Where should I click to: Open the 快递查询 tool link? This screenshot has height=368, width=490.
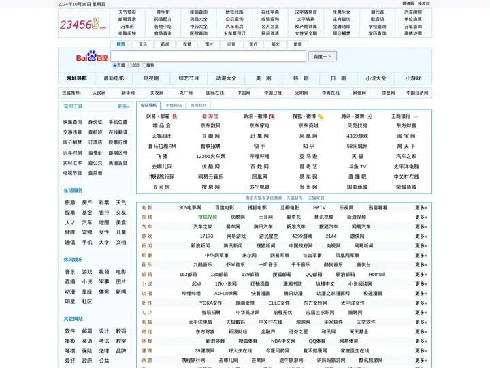[73, 122]
